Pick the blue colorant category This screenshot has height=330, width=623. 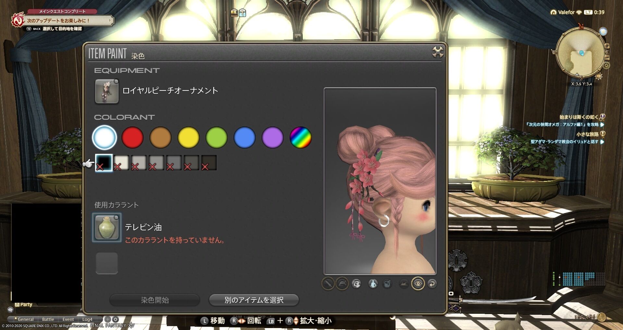tap(245, 137)
